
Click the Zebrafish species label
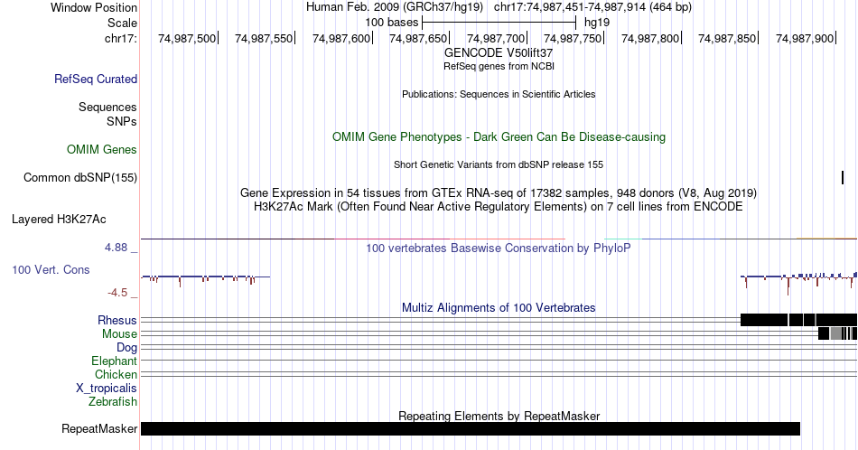113,402
